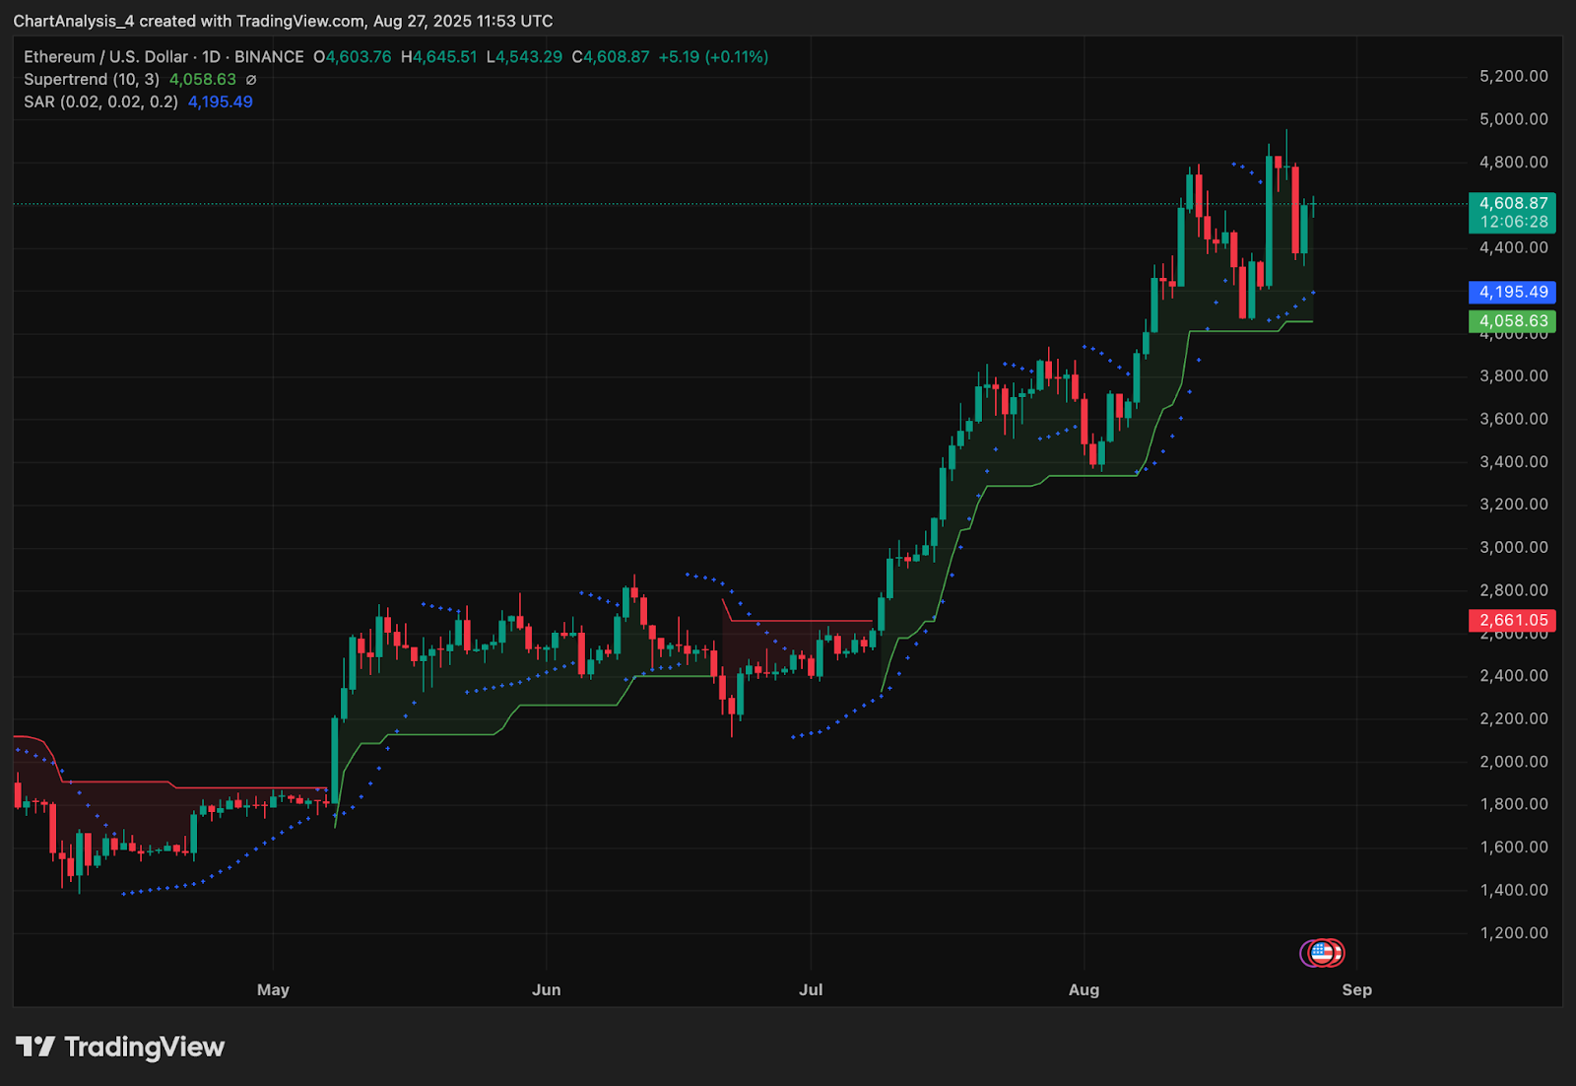The width and height of the screenshot is (1576, 1086).
Task: Click the 5,200.00 level on price axis
Action: click(1513, 76)
